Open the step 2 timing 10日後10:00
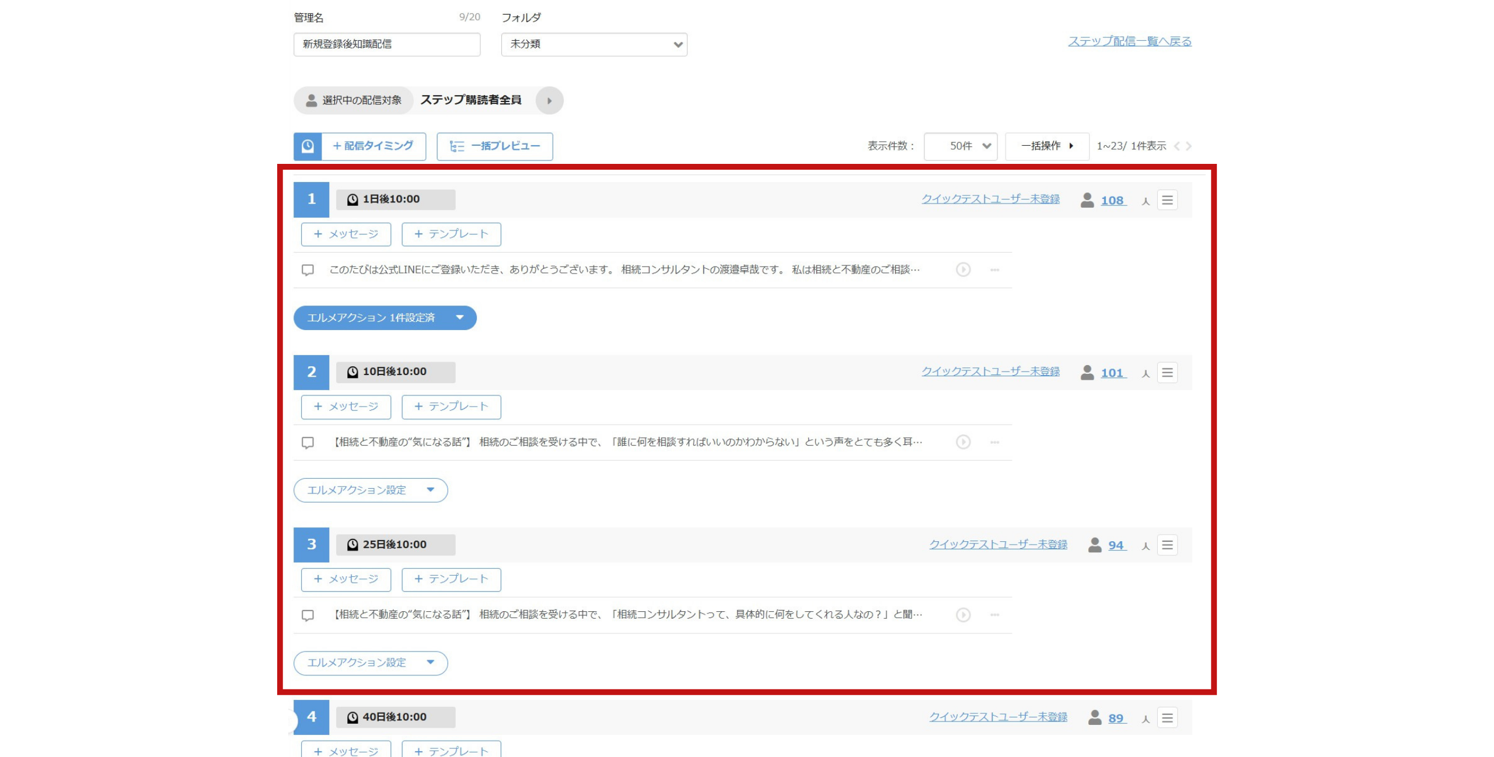The image size is (1494, 757). tap(396, 372)
